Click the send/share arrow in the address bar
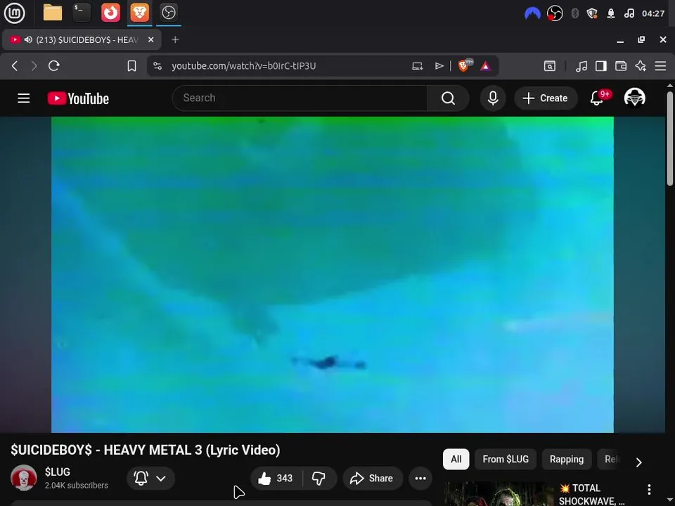This screenshot has width=675, height=506. [x=439, y=66]
